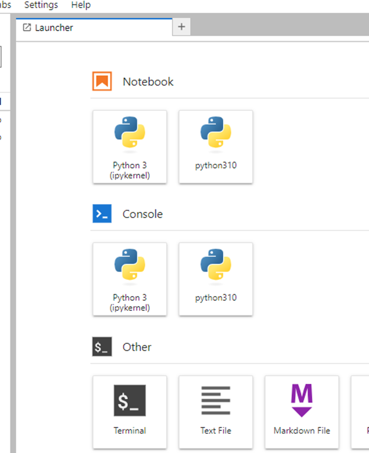Open the Help menu

pyautogui.click(x=80, y=5)
